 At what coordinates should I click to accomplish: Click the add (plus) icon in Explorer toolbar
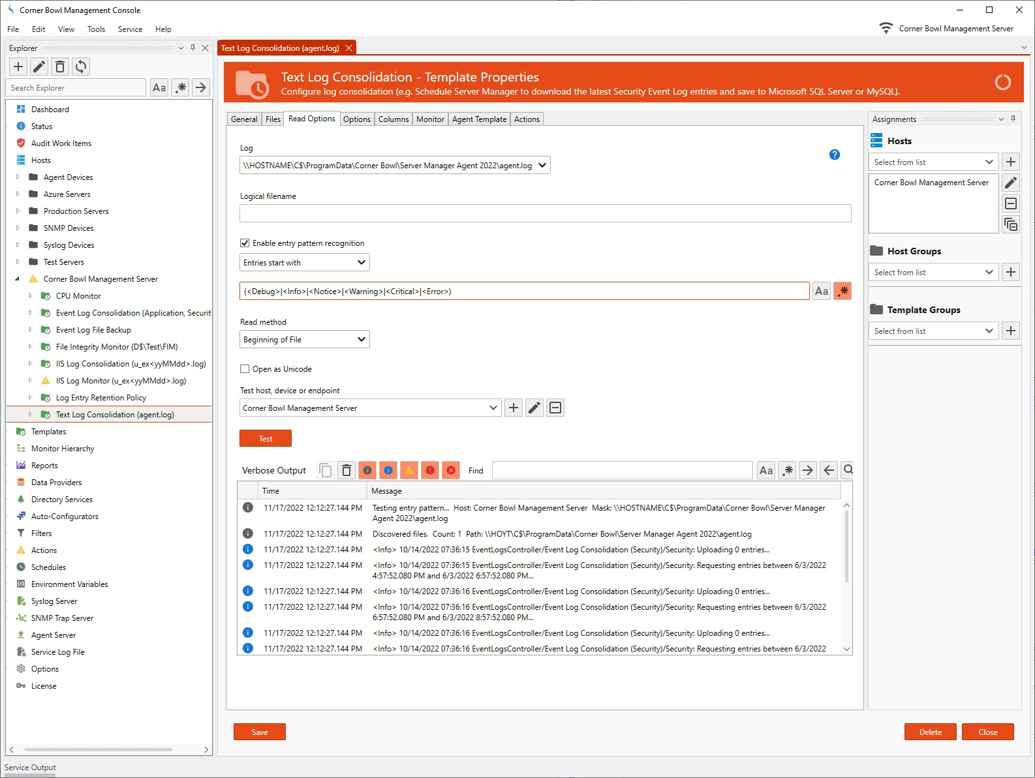pyautogui.click(x=18, y=67)
